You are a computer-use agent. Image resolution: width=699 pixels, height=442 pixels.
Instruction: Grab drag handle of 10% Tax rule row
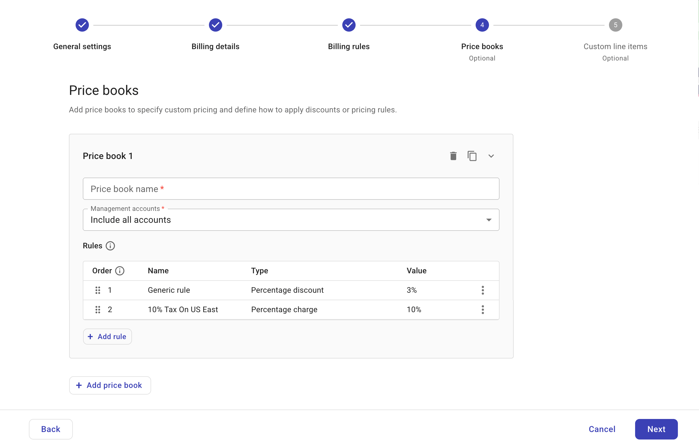[x=98, y=310]
